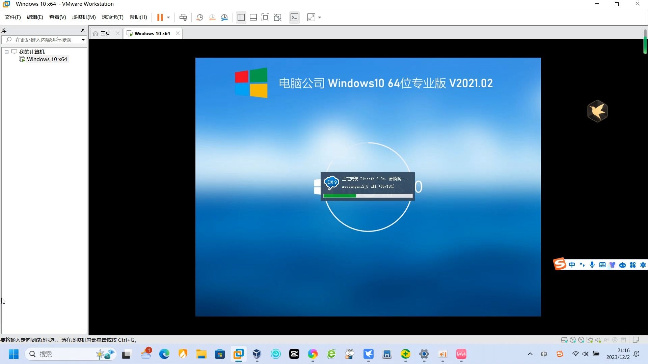Click the second CD/DVD drive status icon

pos(581,340)
